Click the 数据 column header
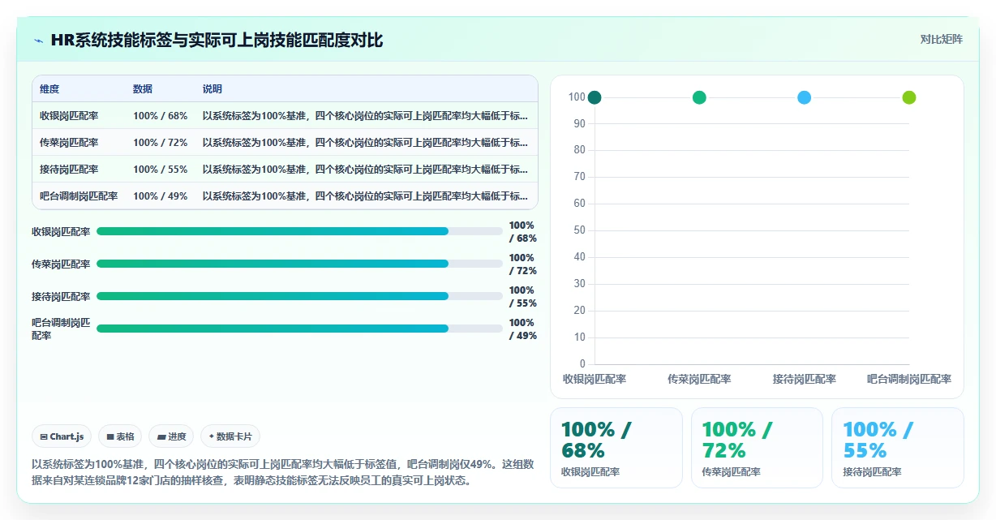The width and height of the screenshot is (996, 520). click(143, 89)
